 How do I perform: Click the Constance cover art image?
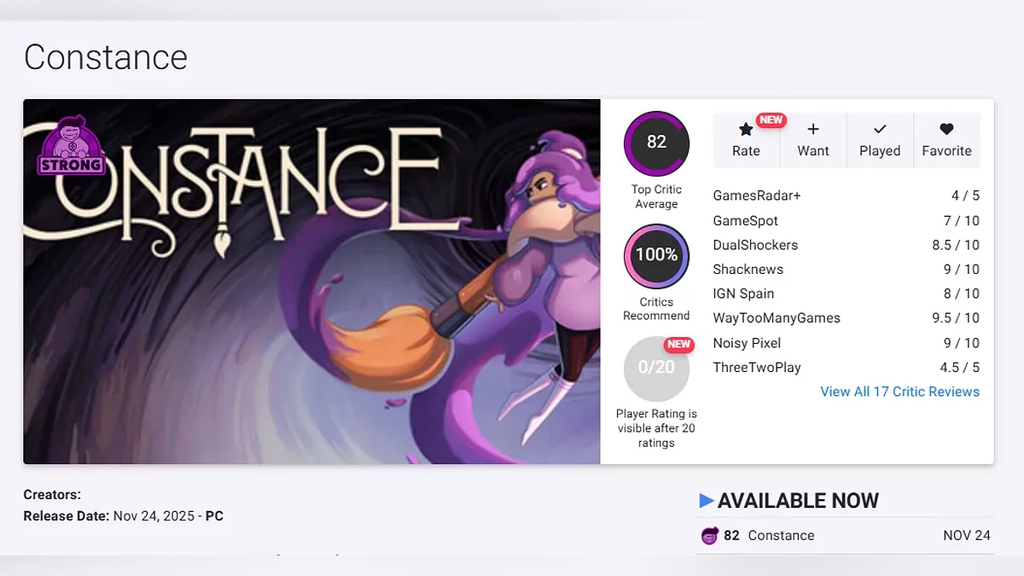tap(311, 282)
